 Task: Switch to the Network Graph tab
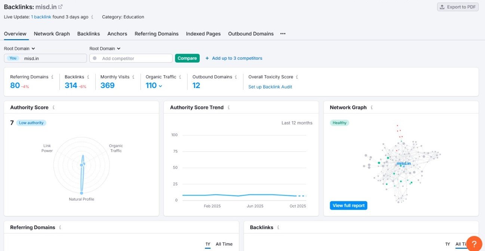tap(52, 34)
